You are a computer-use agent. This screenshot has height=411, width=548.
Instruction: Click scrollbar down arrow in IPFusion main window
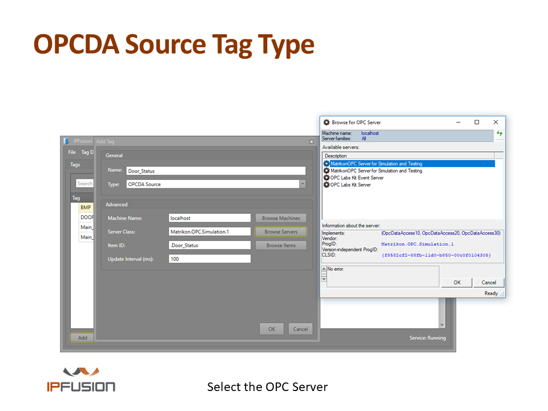[442, 325]
